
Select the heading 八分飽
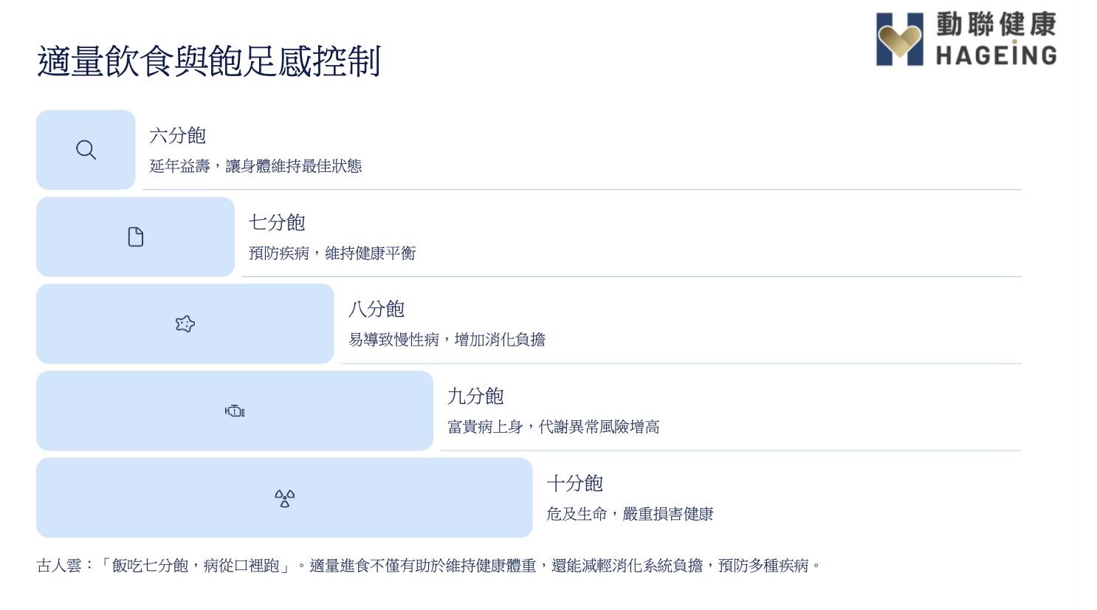click(376, 309)
